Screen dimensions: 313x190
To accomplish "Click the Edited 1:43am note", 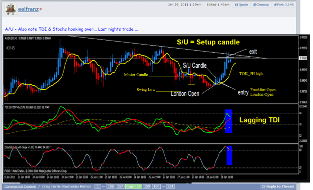I will click(218, 5).
